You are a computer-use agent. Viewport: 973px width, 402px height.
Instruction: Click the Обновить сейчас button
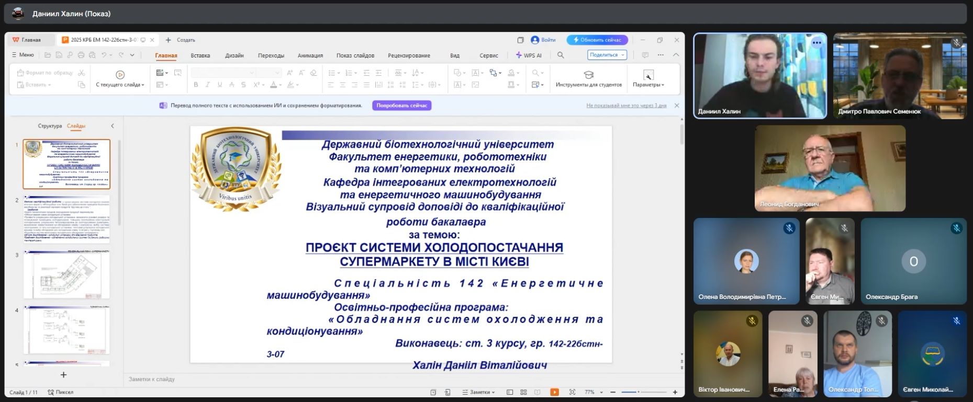[597, 40]
